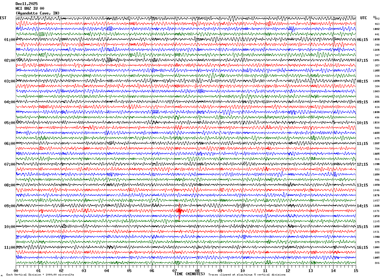Select the '04:00' EST hour label
This screenshot has width=381, height=279.
point(10,102)
